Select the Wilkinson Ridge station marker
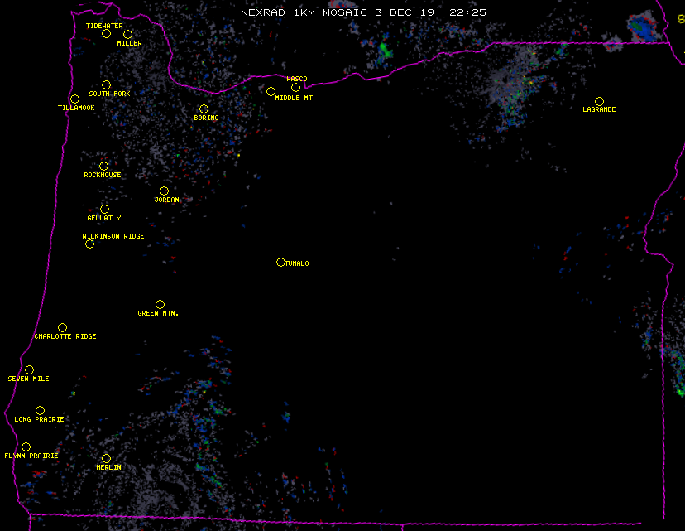 [89, 244]
